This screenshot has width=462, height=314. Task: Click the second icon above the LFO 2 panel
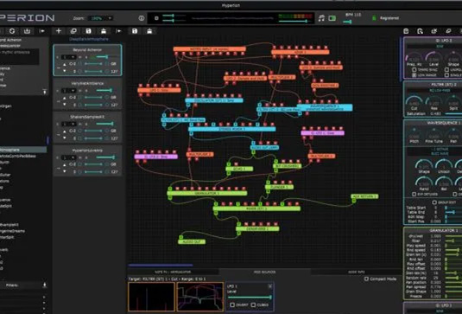coord(421,31)
